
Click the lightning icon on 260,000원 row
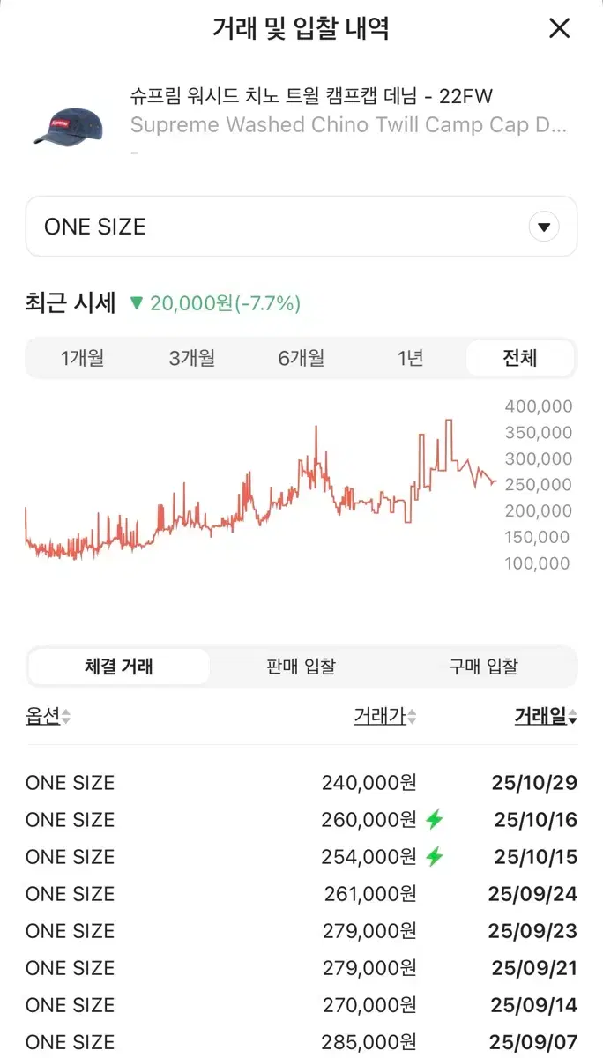point(434,820)
